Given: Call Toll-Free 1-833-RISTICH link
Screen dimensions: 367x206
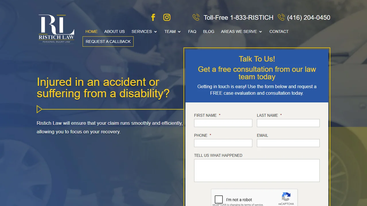Looking at the screenshot, I should coord(239,17).
